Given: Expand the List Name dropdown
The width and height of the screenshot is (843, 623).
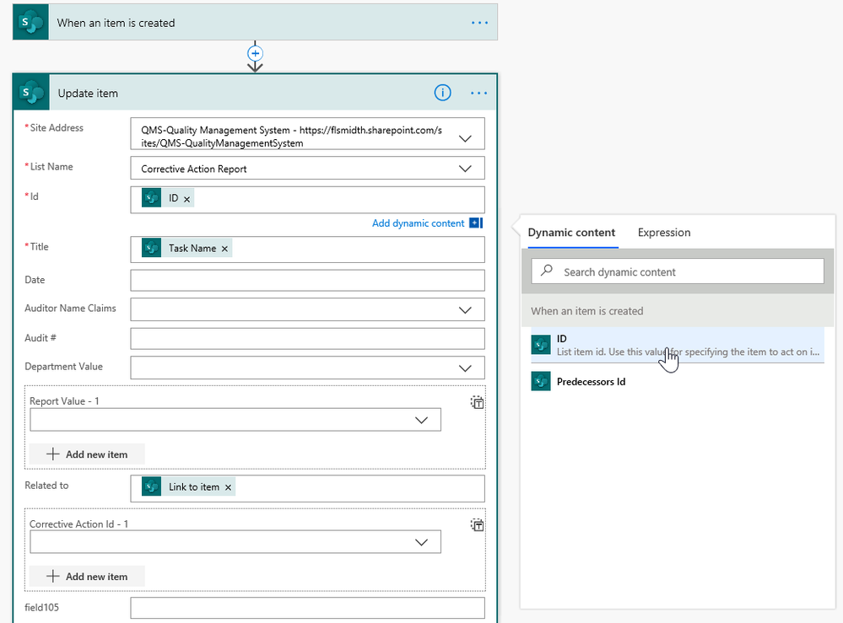Looking at the screenshot, I should point(465,169).
